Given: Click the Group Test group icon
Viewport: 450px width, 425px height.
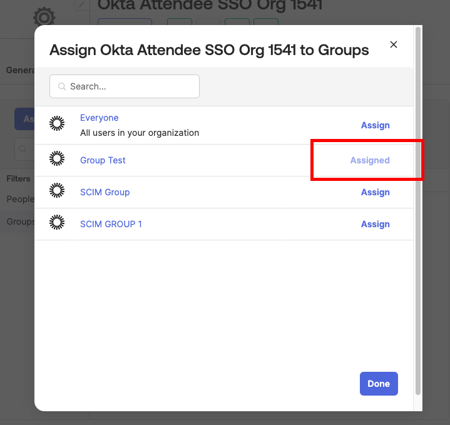Looking at the screenshot, I should click(57, 158).
